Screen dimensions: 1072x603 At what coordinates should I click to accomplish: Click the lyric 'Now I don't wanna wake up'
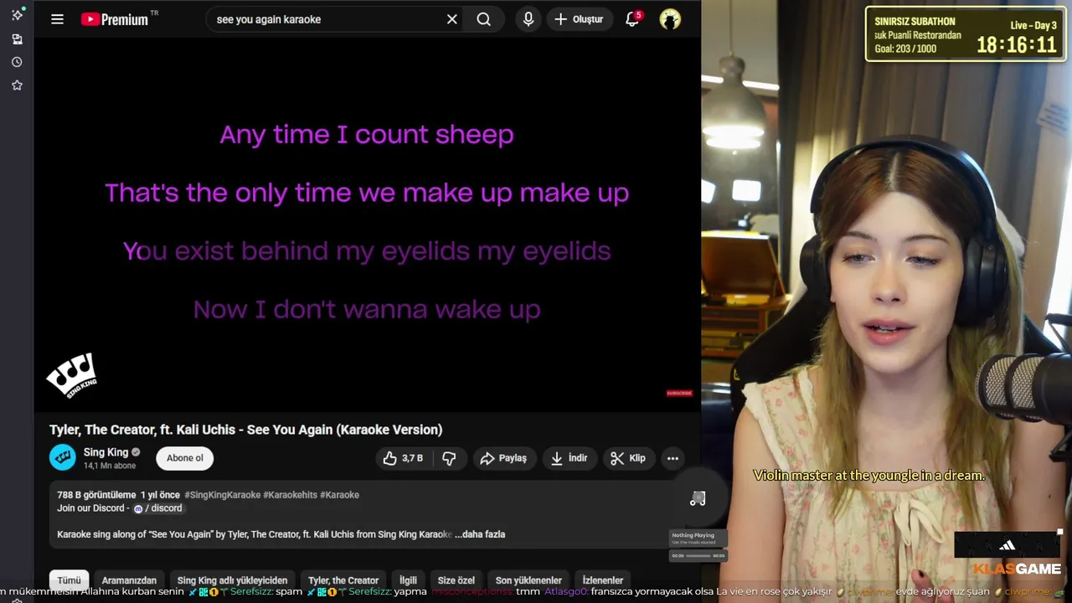click(x=367, y=309)
